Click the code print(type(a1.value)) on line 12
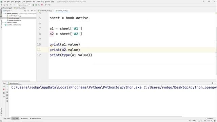217x122 pixels. tap(71, 55)
